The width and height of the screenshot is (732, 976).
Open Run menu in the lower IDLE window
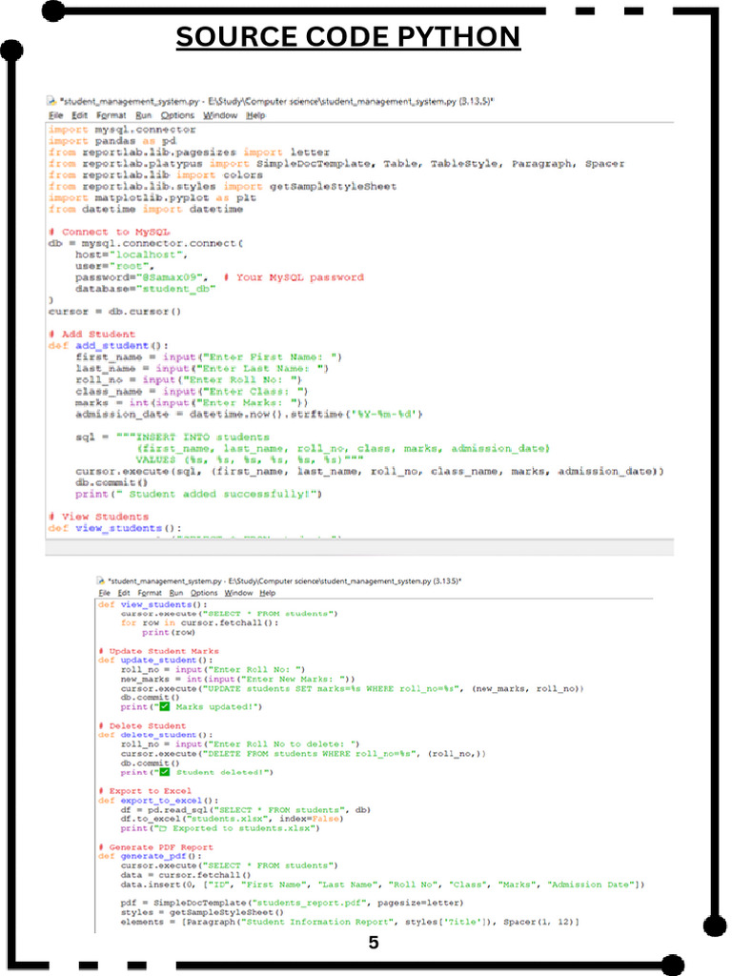[x=175, y=593]
